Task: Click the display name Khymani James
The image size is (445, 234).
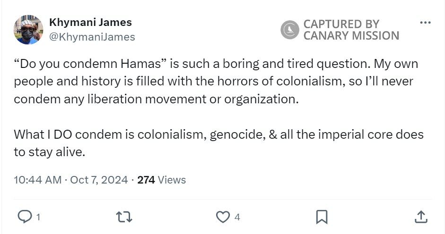Action: tap(90, 22)
